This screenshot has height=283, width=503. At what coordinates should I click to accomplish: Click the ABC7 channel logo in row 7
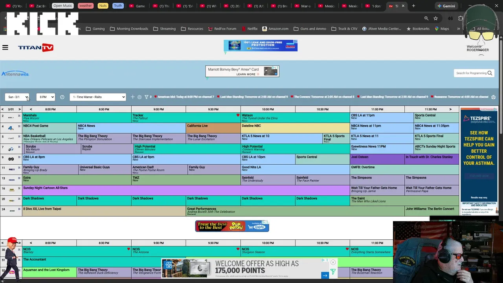(11, 149)
